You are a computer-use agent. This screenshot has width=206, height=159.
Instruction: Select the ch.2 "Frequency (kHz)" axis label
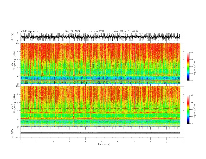[x=15, y=103]
